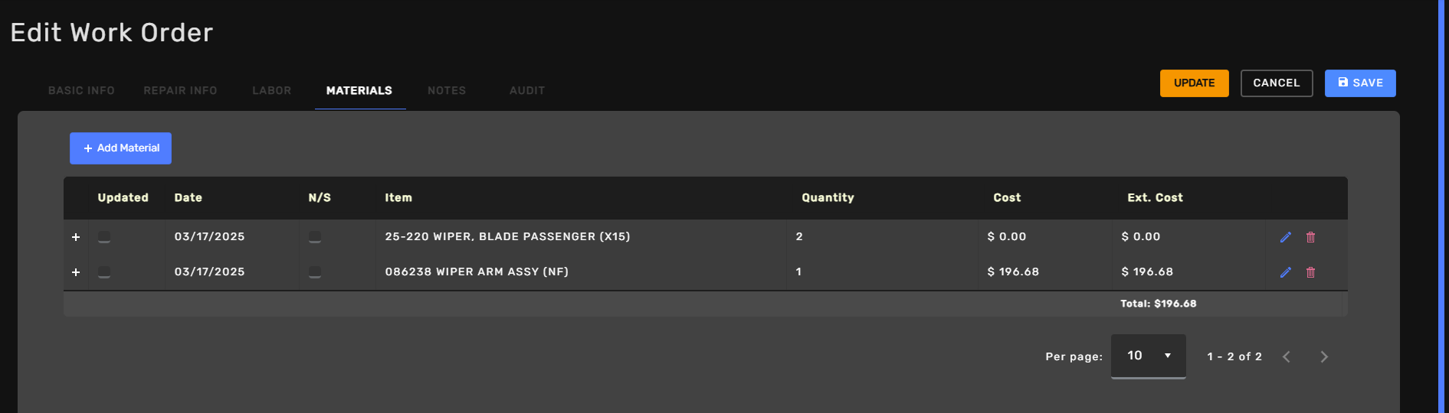
Task: Switch to the Labor tab
Action: click(272, 90)
